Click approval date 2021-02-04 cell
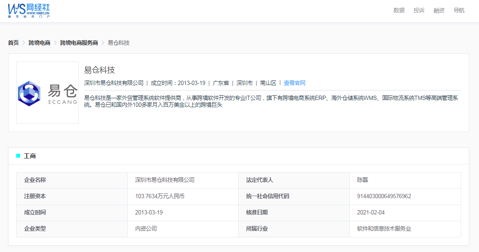The height and width of the screenshot is (252, 479). [371, 213]
